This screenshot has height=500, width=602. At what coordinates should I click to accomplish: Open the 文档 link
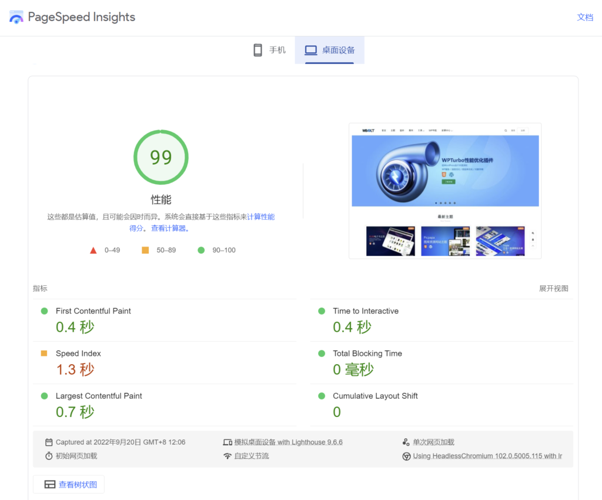coord(585,17)
